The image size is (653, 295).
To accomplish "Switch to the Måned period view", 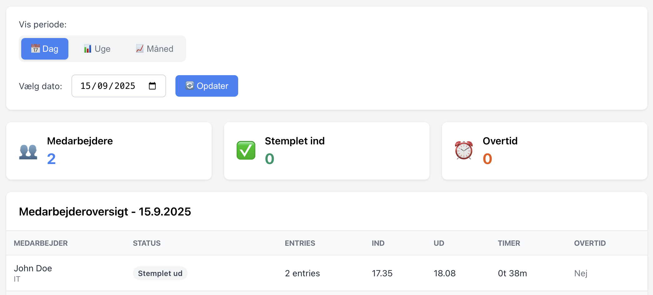I will (154, 49).
